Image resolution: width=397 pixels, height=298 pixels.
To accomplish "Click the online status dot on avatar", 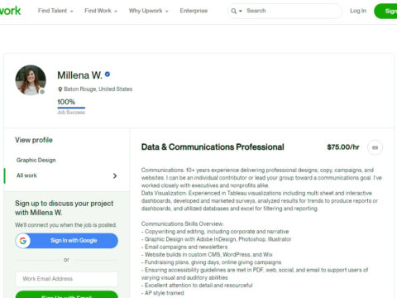I will coord(42,92).
